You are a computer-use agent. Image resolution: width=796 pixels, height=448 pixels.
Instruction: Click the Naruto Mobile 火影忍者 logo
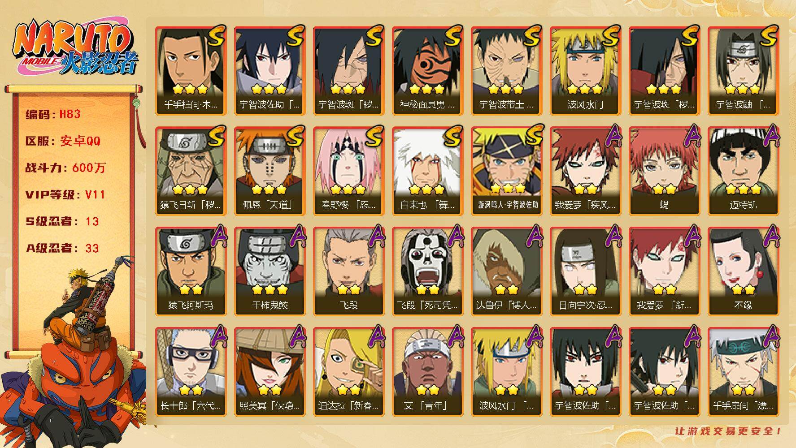coord(74,48)
